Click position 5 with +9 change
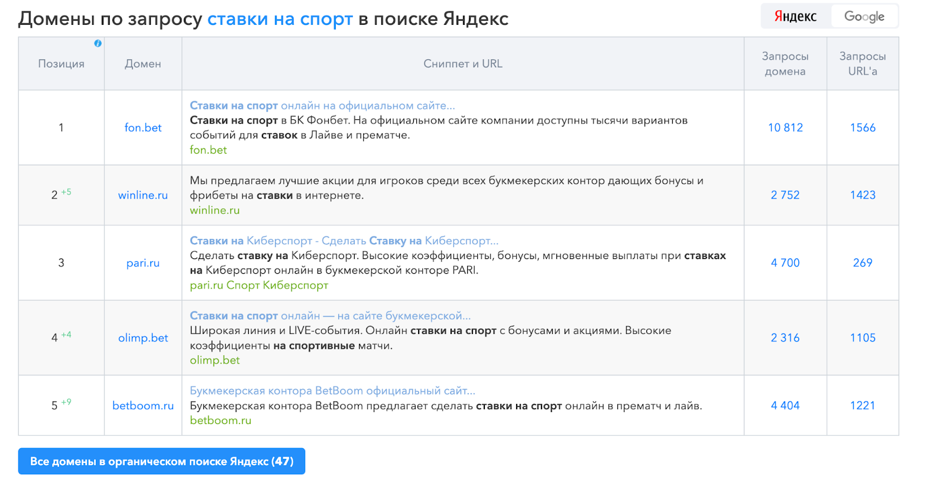The width and height of the screenshot is (946, 486). (x=61, y=404)
